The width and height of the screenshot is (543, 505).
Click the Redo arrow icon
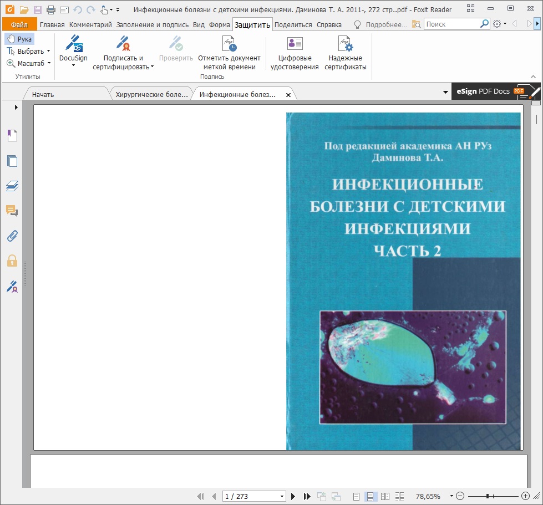91,9
